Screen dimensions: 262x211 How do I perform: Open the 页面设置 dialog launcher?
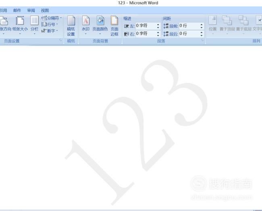60,40
